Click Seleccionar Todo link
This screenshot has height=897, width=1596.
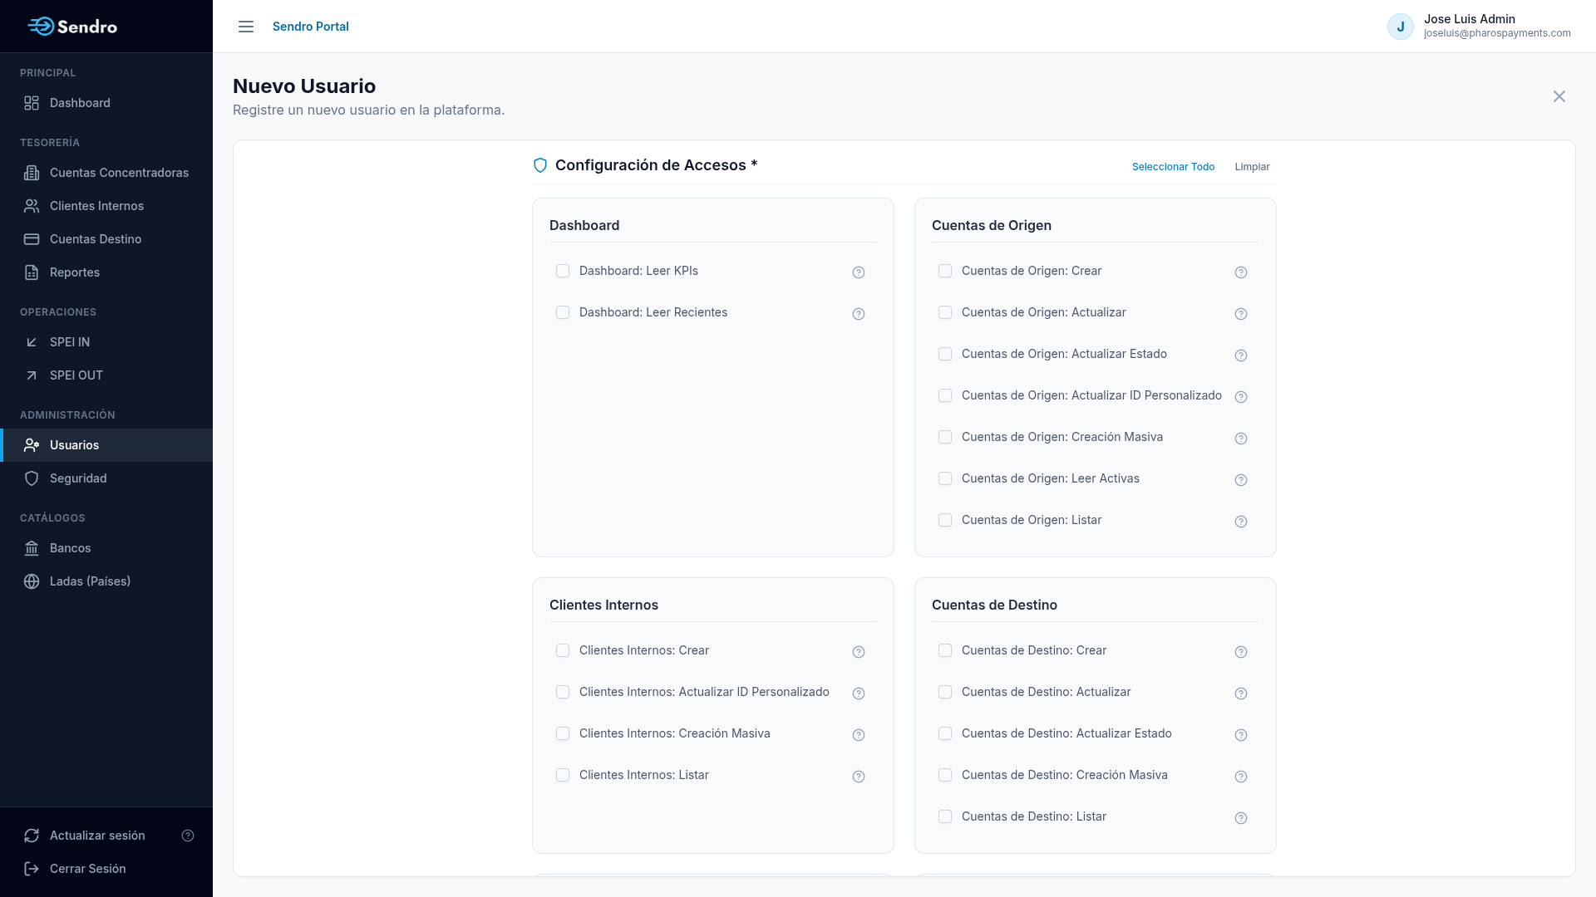point(1173,167)
